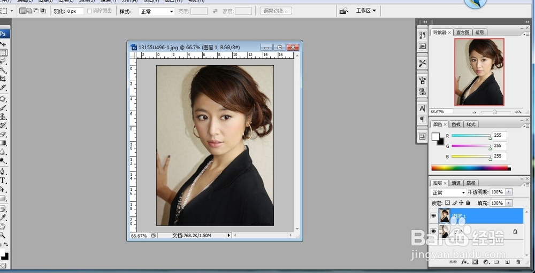Open the 填充 fill slider arrow

point(509,203)
